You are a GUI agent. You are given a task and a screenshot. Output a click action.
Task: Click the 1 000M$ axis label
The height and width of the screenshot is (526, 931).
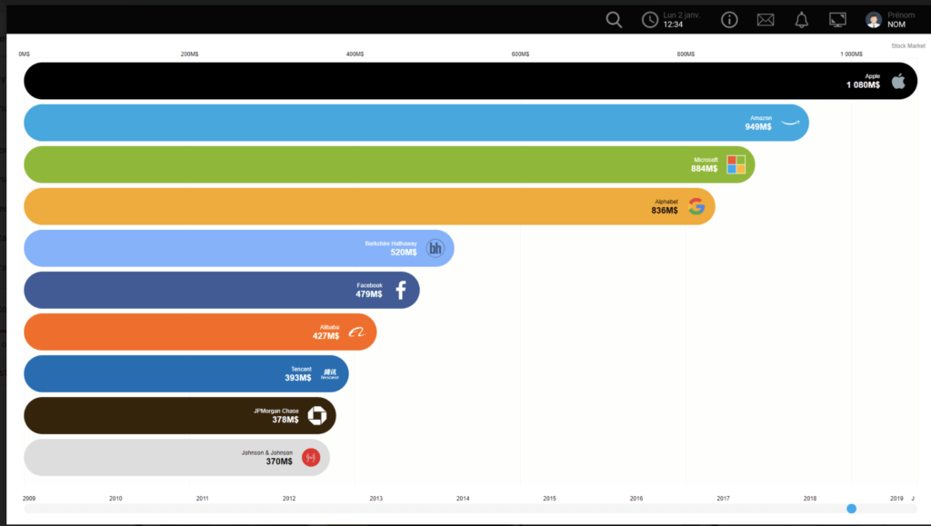[851, 54]
